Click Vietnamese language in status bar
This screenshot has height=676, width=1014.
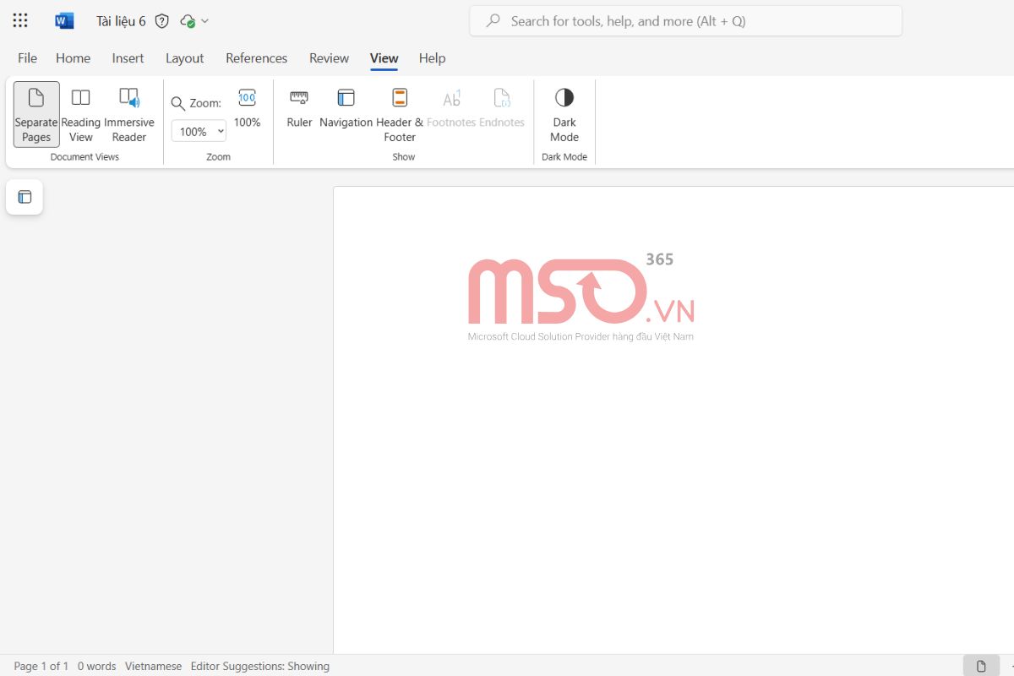pos(153,666)
